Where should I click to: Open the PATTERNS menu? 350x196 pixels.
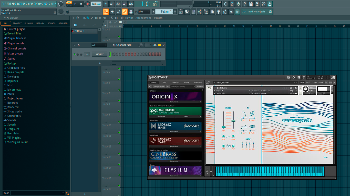point(22,4)
